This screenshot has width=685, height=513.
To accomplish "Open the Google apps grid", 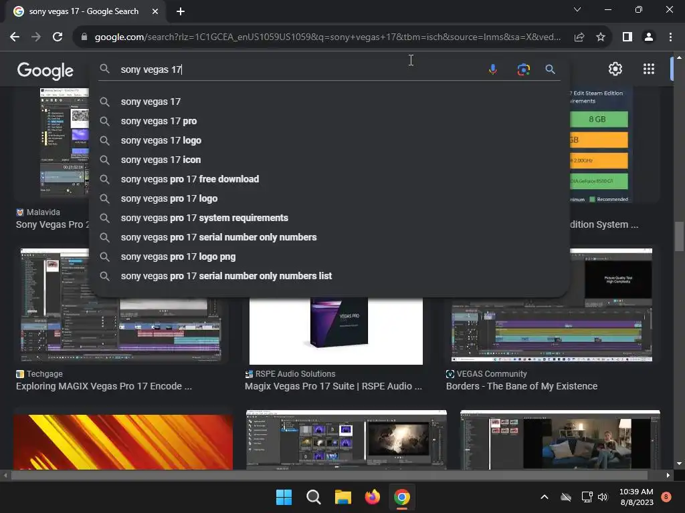I will pyautogui.click(x=649, y=69).
